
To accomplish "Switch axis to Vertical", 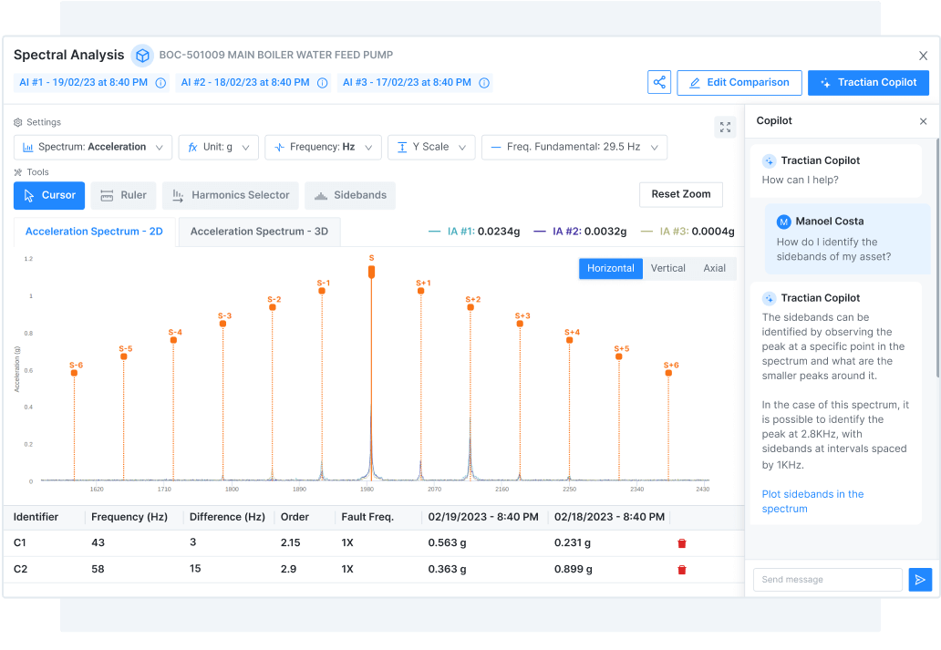I will (667, 268).
